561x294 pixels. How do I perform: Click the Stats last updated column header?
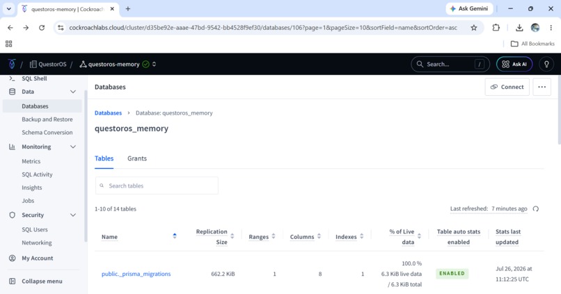507,237
